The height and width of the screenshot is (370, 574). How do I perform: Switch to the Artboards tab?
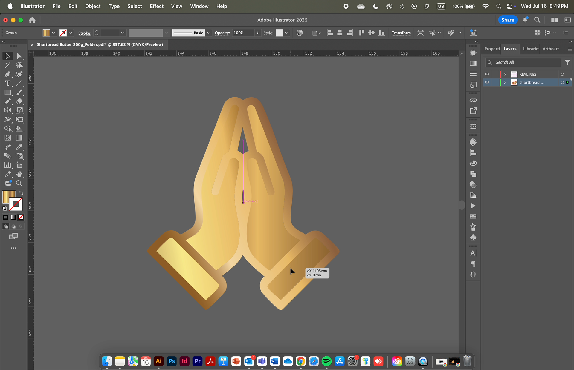pos(551,49)
